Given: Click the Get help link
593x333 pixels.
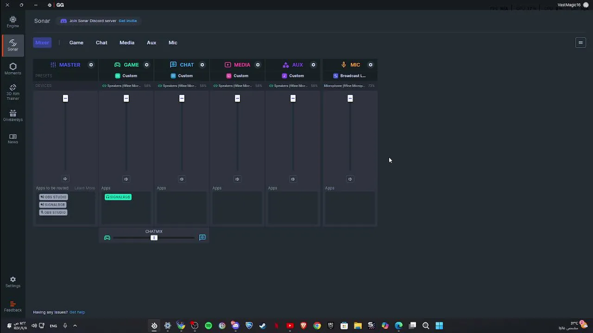Looking at the screenshot, I should point(77,312).
